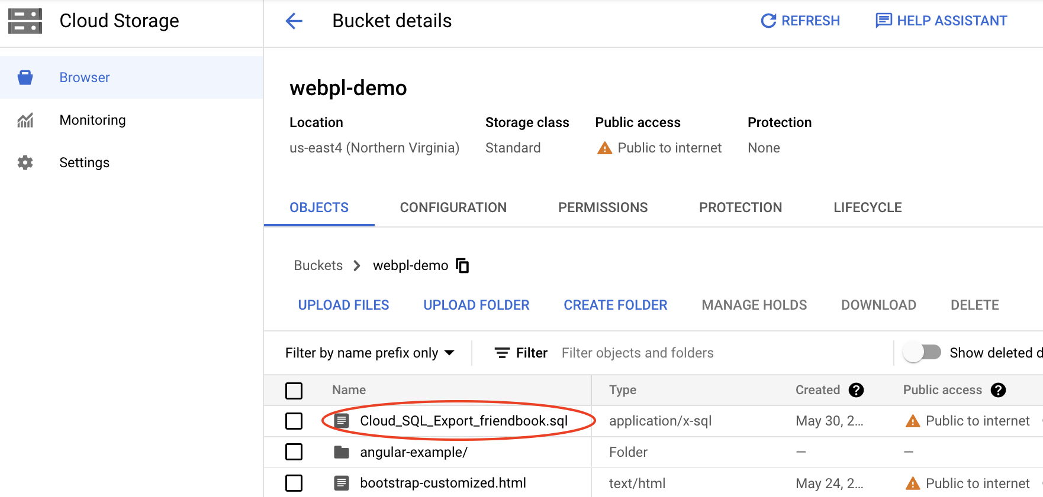Viewport: 1043px width, 497px height.
Task: Click file icon of bootstrap-customized.html
Action: (x=342, y=483)
